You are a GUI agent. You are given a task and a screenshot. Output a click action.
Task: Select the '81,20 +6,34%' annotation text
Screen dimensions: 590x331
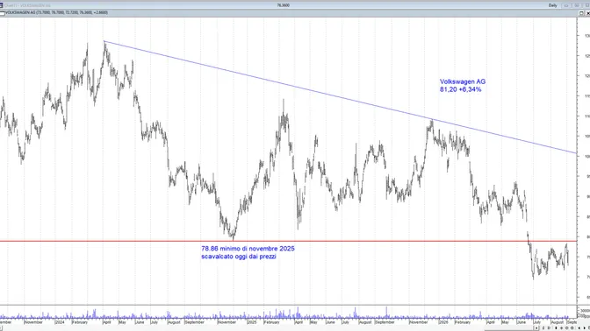click(x=460, y=89)
